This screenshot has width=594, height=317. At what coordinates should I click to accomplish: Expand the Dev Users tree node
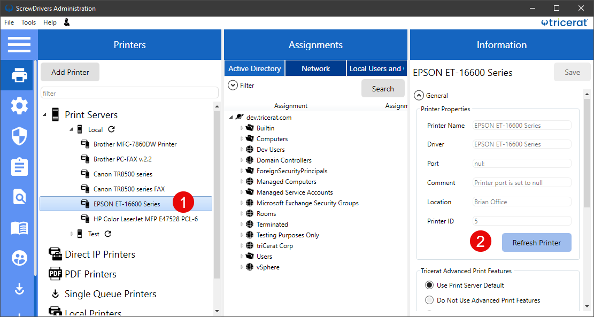click(x=242, y=150)
